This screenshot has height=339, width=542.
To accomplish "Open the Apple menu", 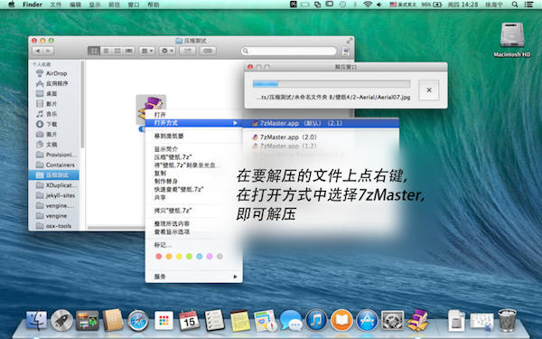I will [x=12, y=5].
